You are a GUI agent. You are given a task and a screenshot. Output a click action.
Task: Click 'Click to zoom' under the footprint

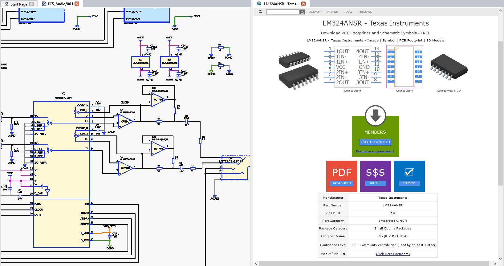click(404, 91)
